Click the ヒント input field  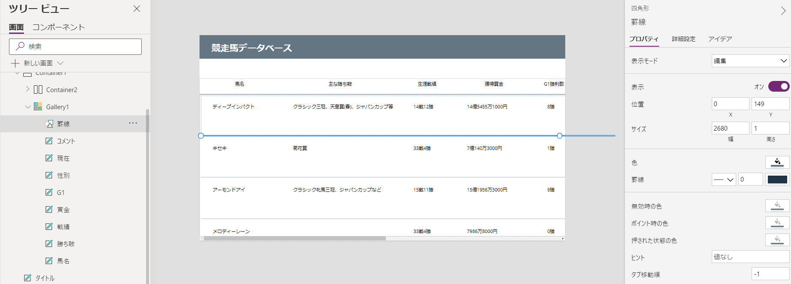pos(750,257)
